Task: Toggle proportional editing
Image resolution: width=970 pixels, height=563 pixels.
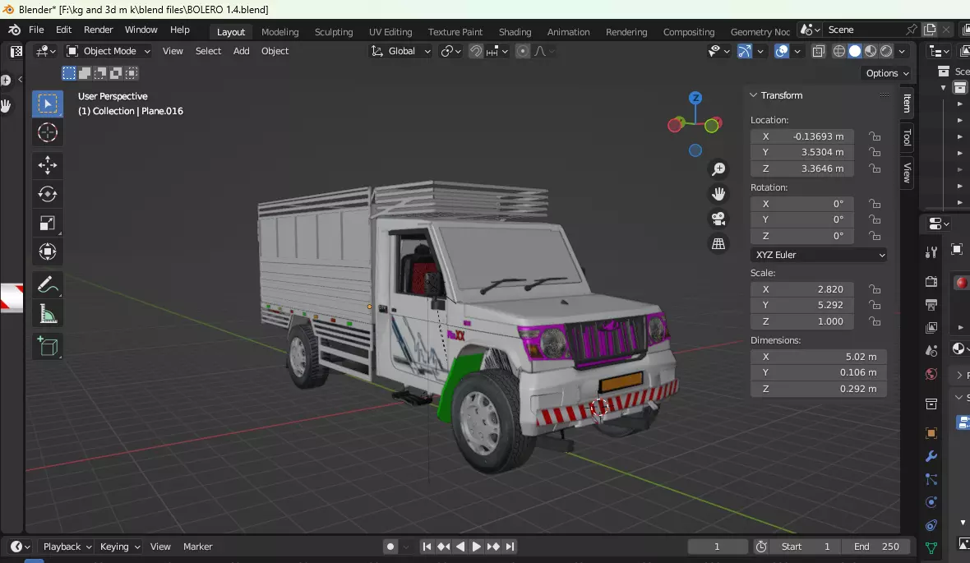Action: click(x=523, y=51)
